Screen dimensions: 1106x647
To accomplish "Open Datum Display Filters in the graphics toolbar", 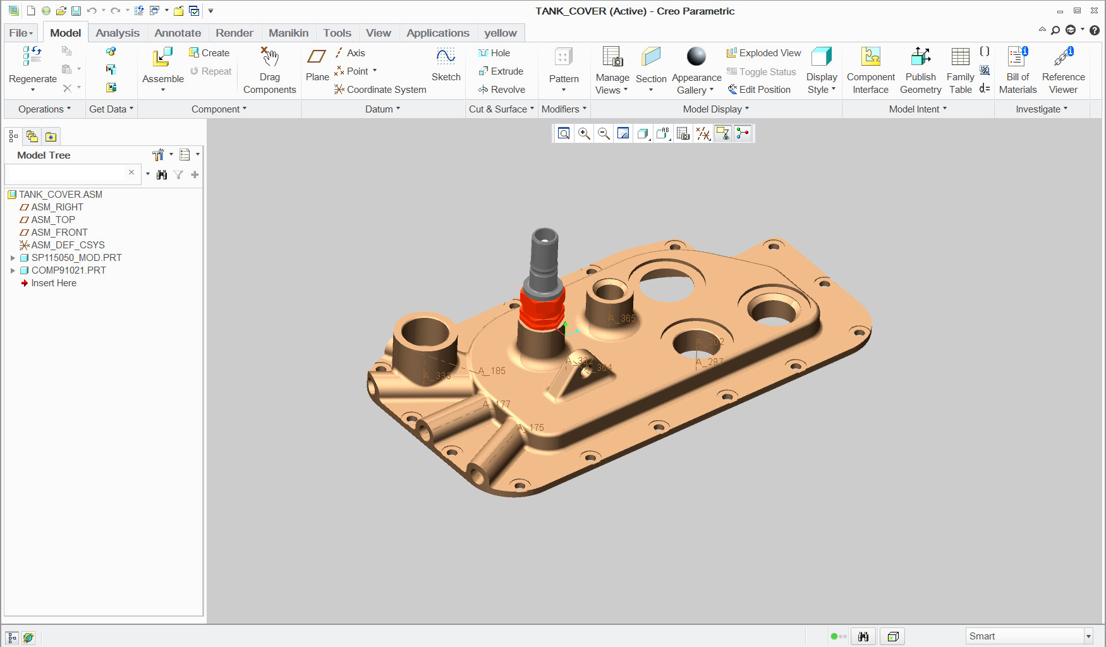I will 703,133.
